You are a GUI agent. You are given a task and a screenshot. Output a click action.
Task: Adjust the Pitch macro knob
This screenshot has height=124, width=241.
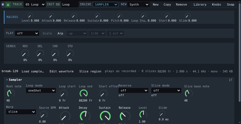coord(120,16)
